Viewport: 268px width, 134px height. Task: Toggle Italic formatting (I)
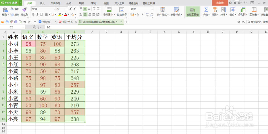click(37, 14)
